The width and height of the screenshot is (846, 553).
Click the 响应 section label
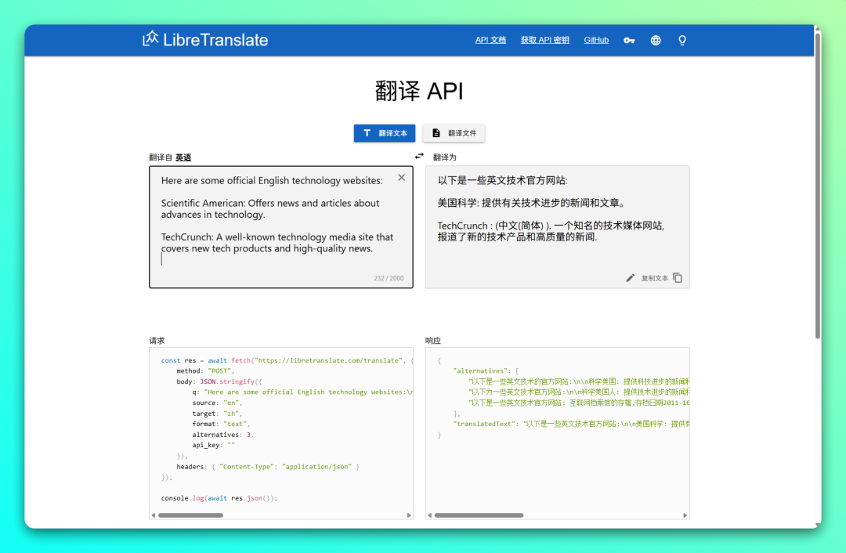[x=433, y=341]
